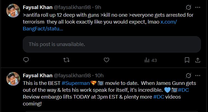The image size is (208, 112).
Task: Click Grok explain icon on 10h post
Action: 188,76
